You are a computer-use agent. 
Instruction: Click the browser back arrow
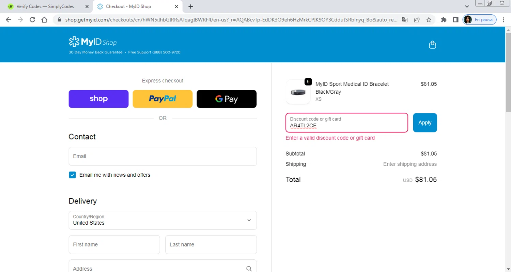[x=9, y=20]
